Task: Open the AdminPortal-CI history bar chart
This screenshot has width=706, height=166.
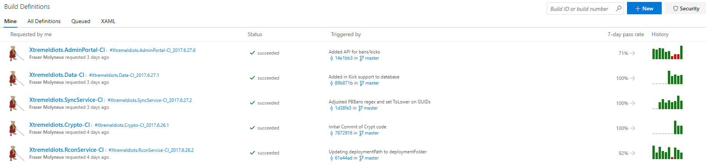Action: 667,53
